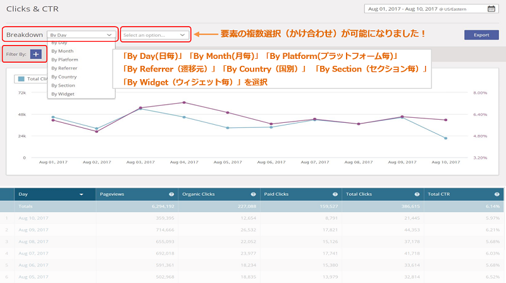Click the Organic Clicks help icon

pos(253,194)
